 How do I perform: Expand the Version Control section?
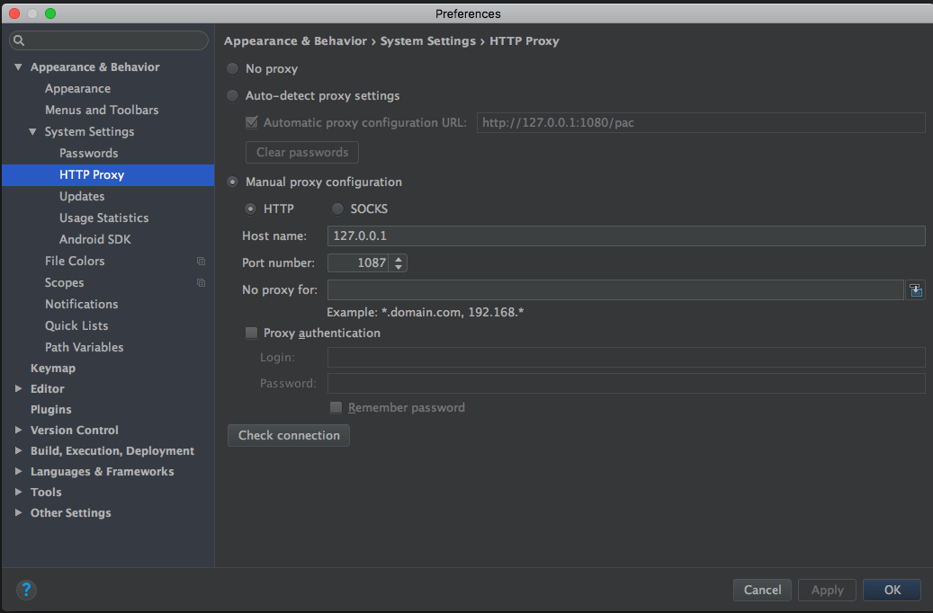(x=19, y=430)
